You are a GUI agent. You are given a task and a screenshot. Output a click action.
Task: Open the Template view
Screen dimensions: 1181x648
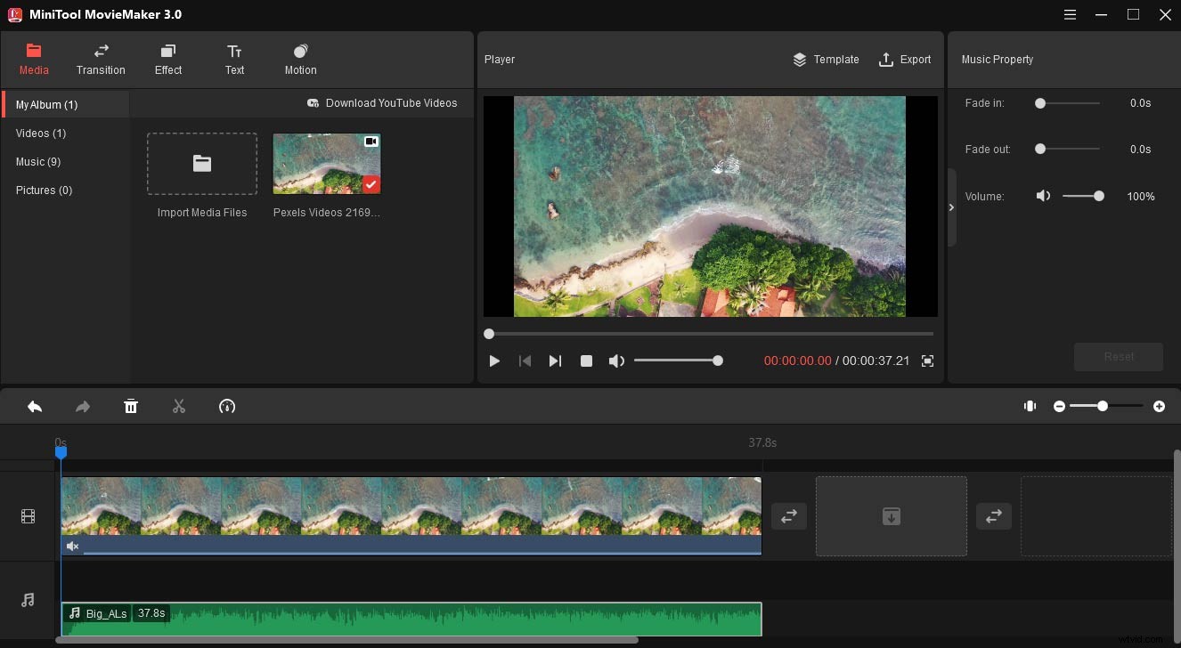click(x=826, y=60)
